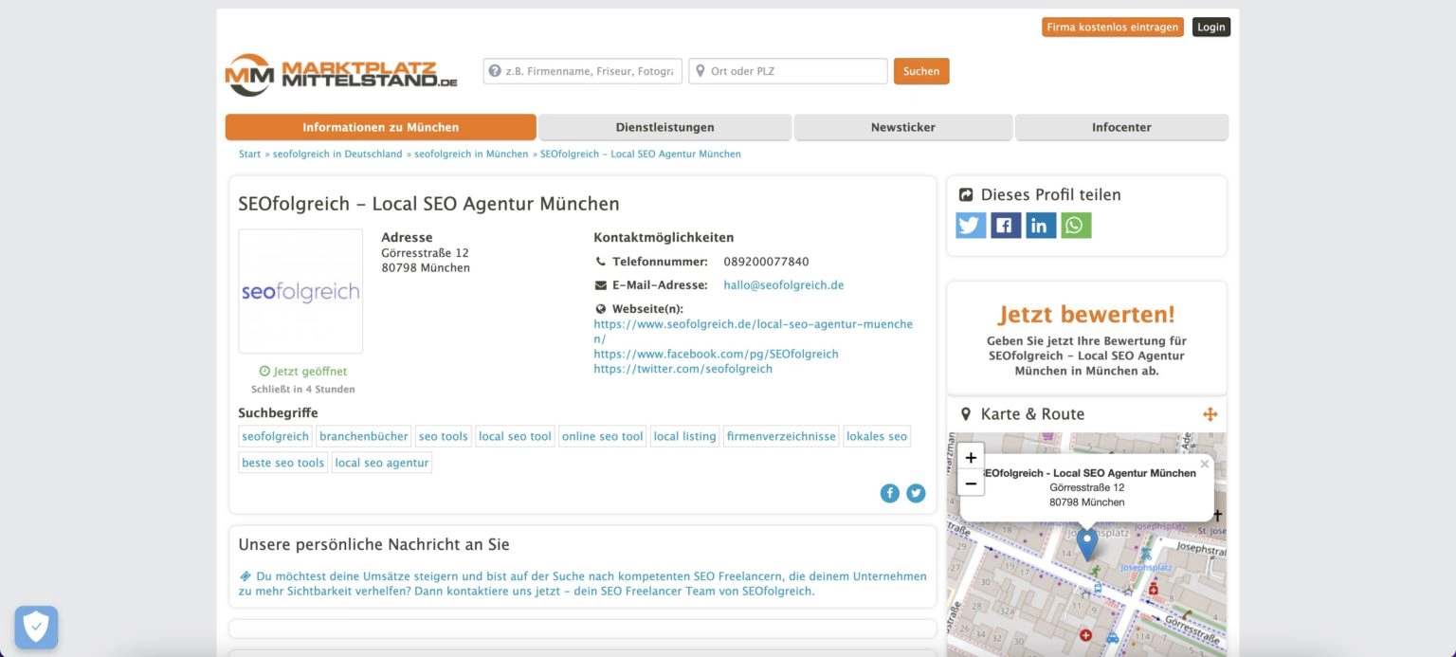Viewport: 1456px width, 657px height.
Task: Open the seofolgreich company logo image
Action: pos(300,291)
